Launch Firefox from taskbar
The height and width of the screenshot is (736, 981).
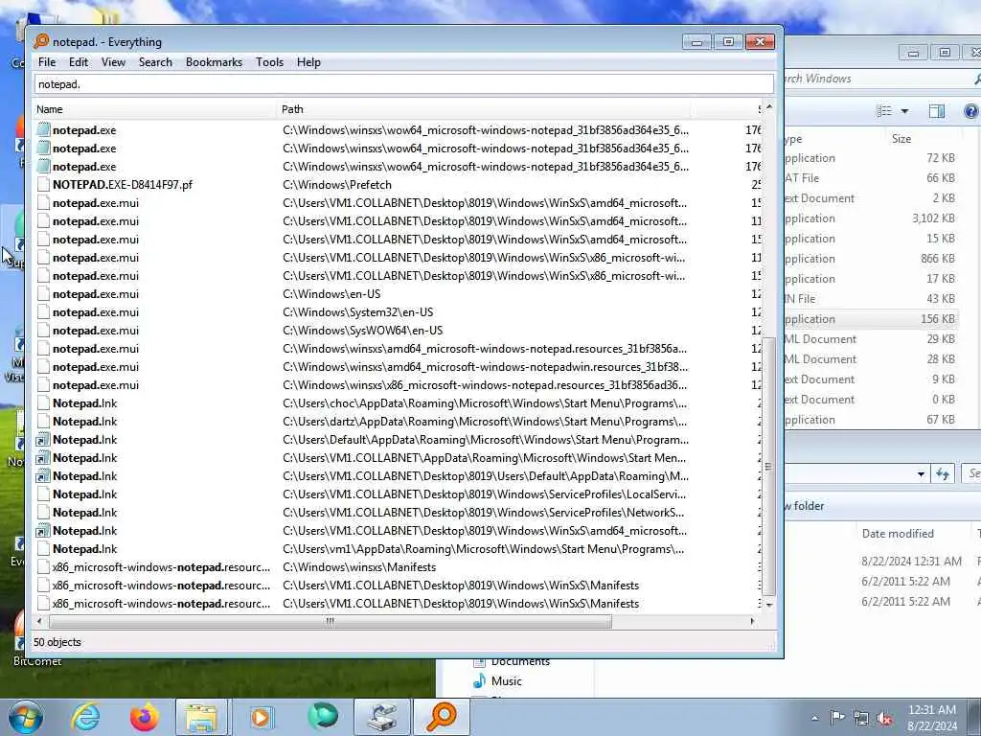click(144, 717)
